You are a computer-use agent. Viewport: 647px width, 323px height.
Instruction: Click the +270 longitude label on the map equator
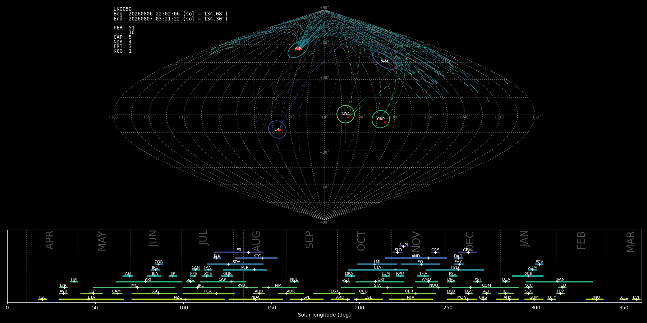[429, 117]
